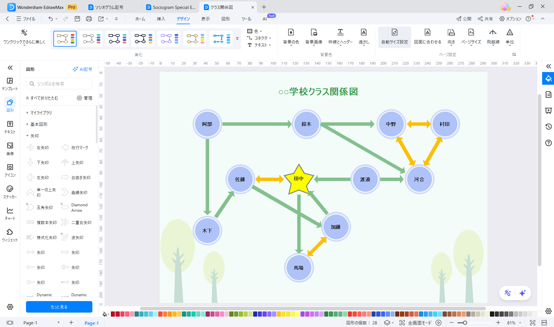This screenshot has height=327, width=554.
Task: Open the presentation panel icon on right
Action: click(548, 111)
